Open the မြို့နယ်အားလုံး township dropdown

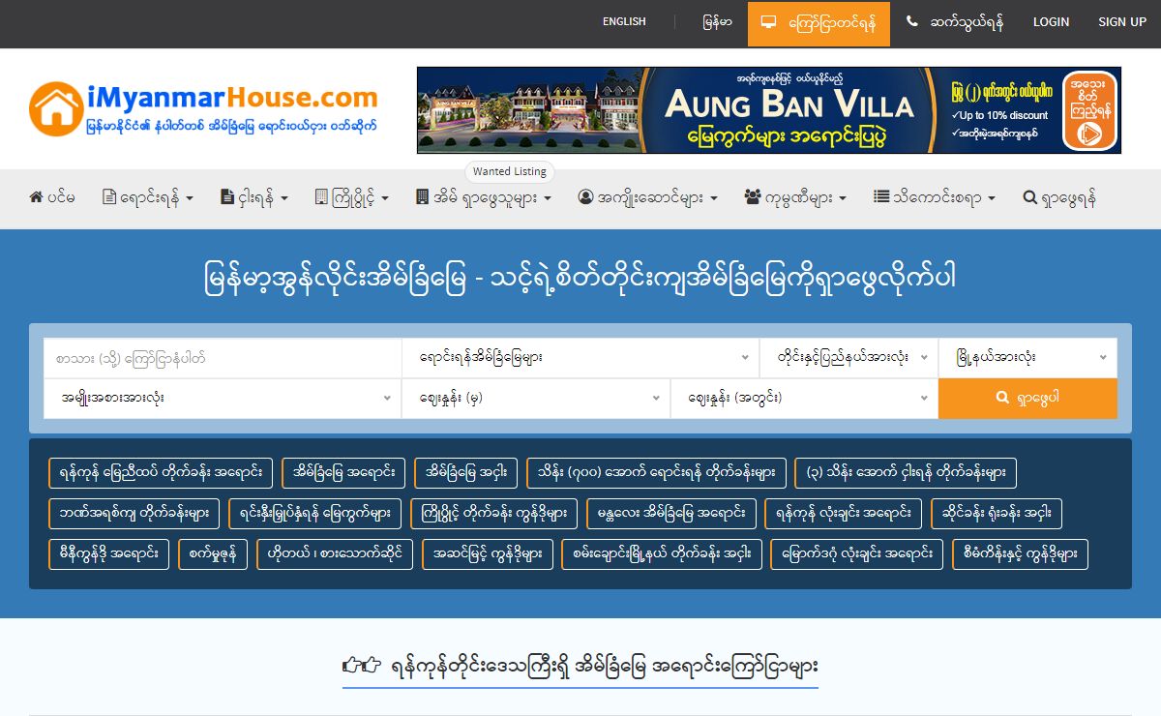(1027, 358)
